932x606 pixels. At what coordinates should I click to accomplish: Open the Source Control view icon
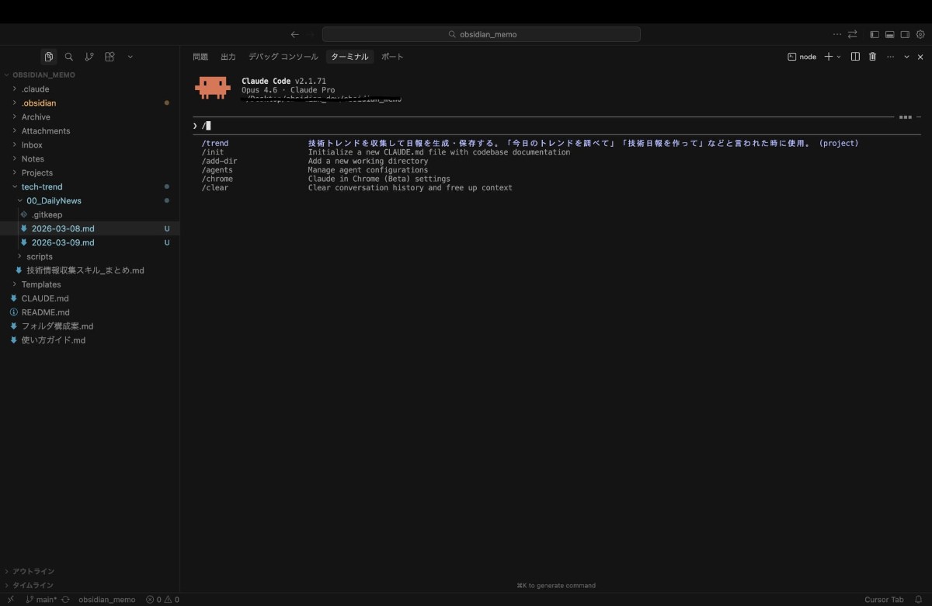tap(89, 57)
